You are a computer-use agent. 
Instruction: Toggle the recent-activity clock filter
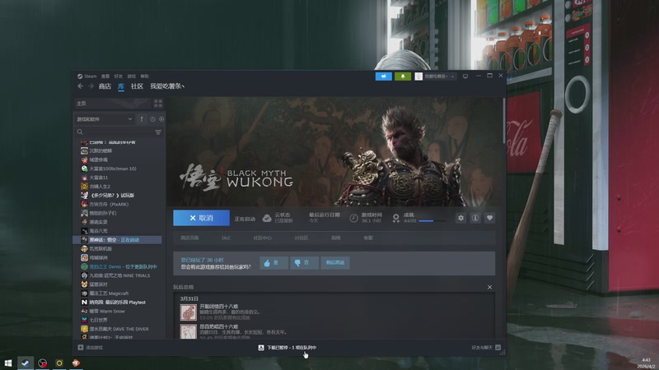[152, 119]
